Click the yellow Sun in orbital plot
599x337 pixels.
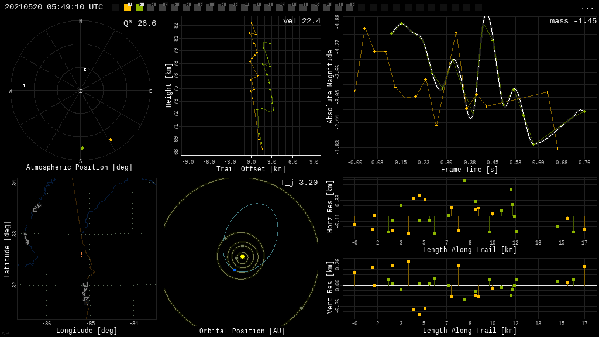[242, 256]
